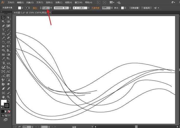Set paint mode to Color
The image size is (180, 128).
(3, 111)
